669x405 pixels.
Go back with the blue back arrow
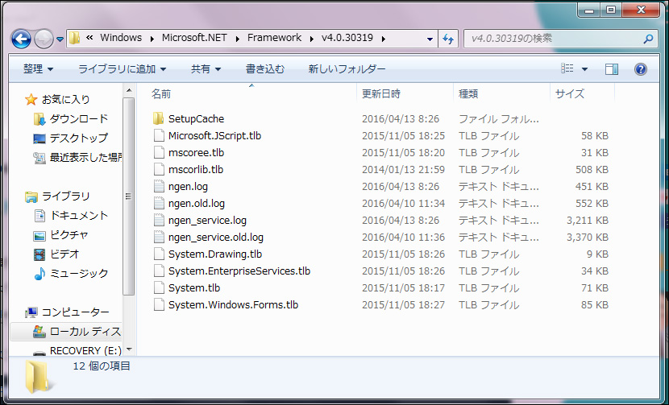(x=21, y=39)
